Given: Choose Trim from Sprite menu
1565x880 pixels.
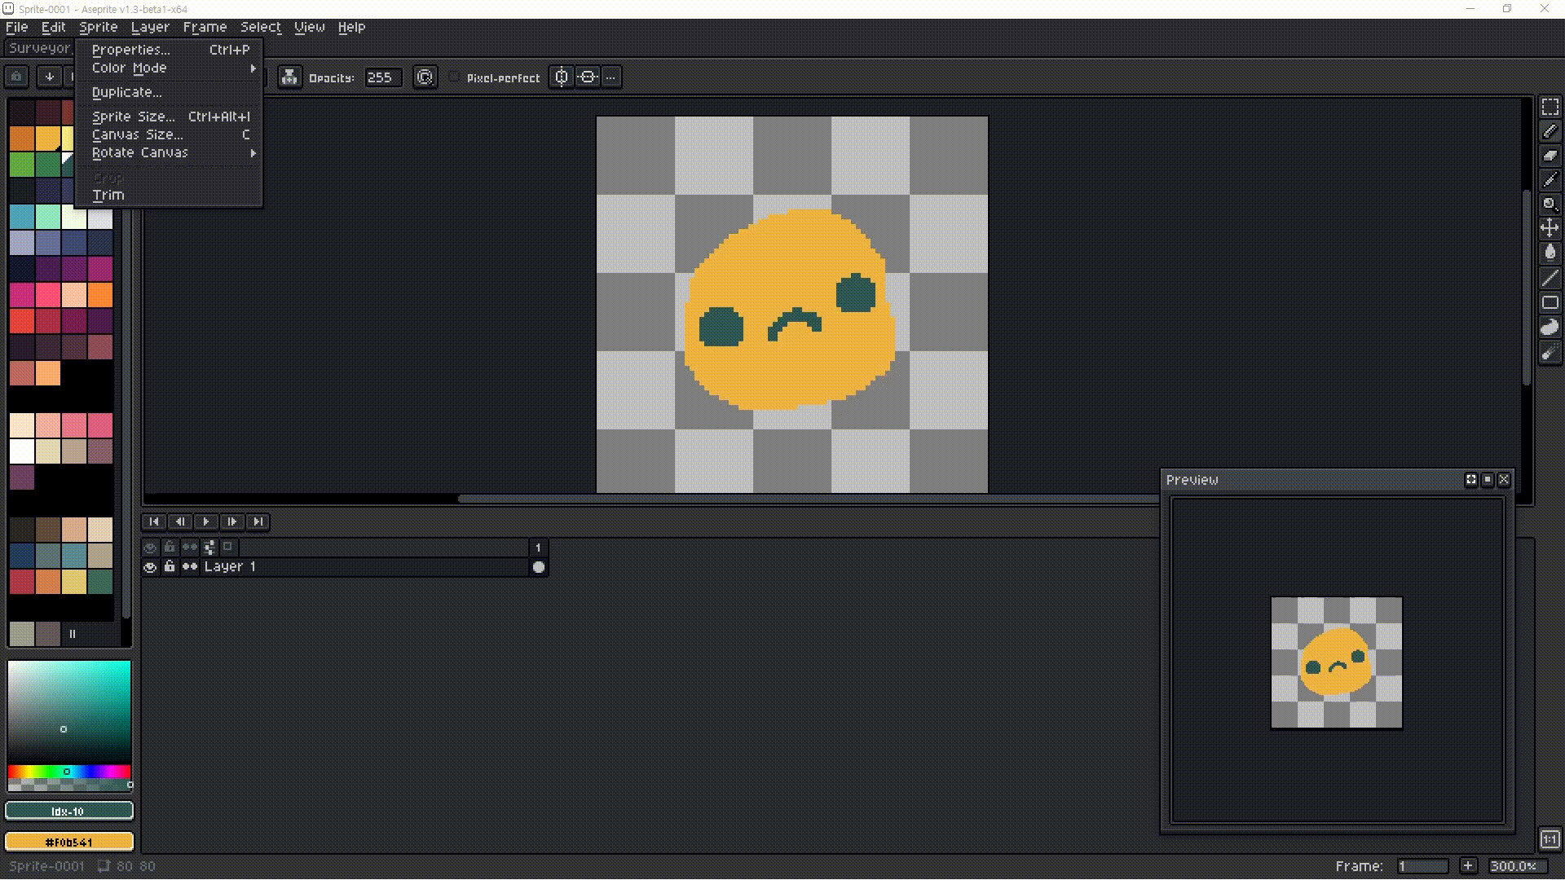Looking at the screenshot, I should pyautogui.click(x=169, y=196).
